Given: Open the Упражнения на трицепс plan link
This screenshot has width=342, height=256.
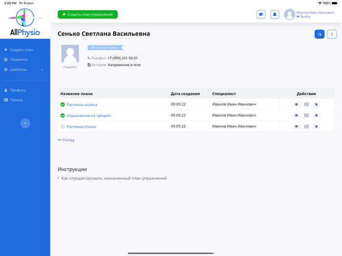Looking at the screenshot, I should tap(89, 116).
